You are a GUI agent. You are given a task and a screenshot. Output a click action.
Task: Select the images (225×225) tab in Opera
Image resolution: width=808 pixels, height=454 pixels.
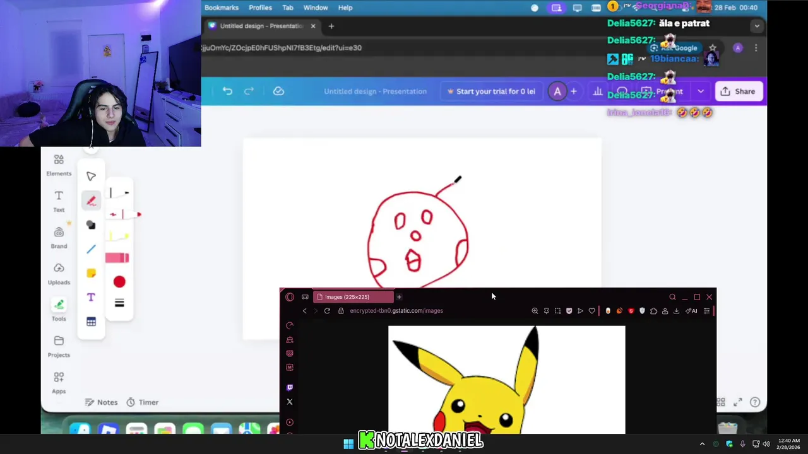tap(353, 297)
